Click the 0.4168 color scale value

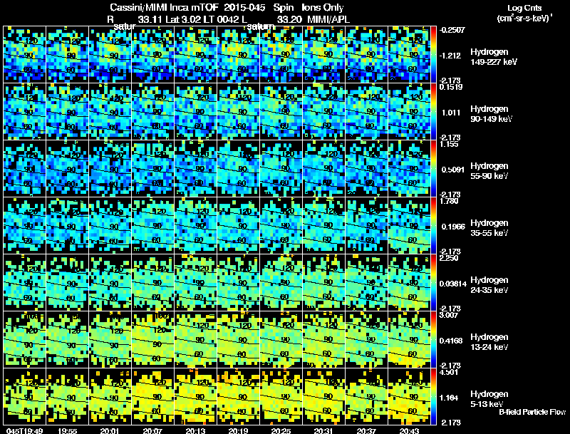pyautogui.click(x=452, y=341)
